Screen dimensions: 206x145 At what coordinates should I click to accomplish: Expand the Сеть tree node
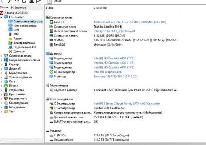pos(1,82)
